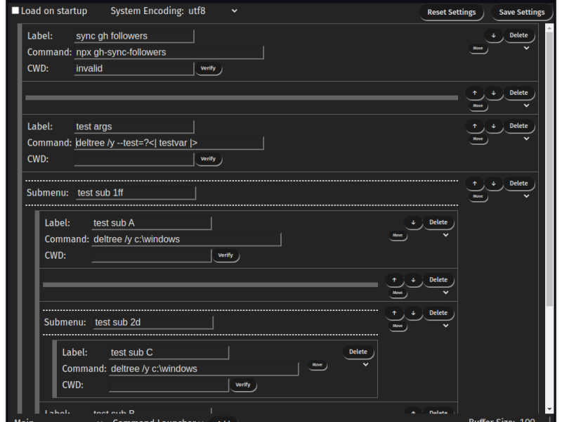
Task: Click the command field of test sub C
Action: point(204,369)
